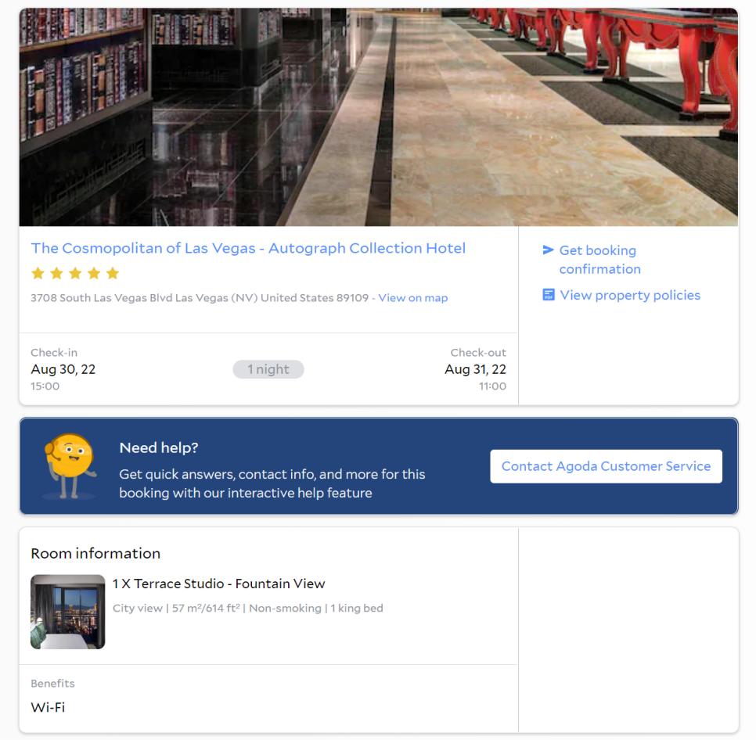Select the 'Need help?' heading

click(159, 447)
